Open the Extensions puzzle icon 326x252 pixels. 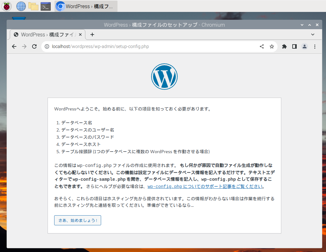(x=284, y=46)
